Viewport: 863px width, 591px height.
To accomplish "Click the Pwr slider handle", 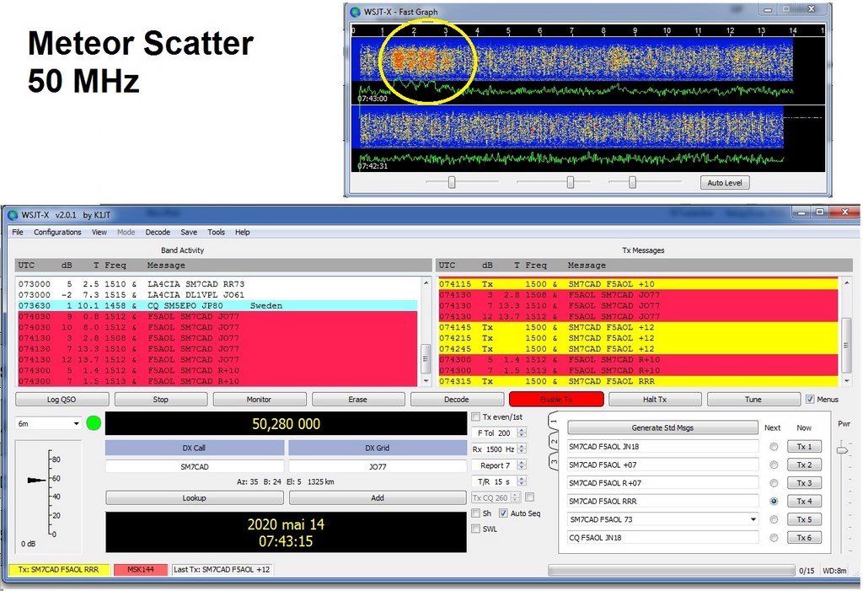I will pyautogui.click(x=842, y=450).
